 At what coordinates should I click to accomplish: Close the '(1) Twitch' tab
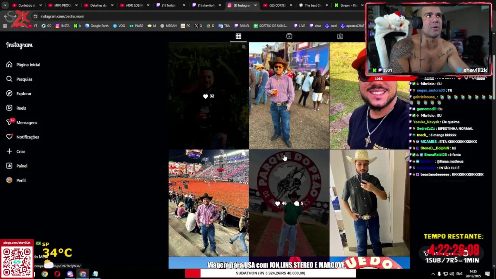[184, 5]
